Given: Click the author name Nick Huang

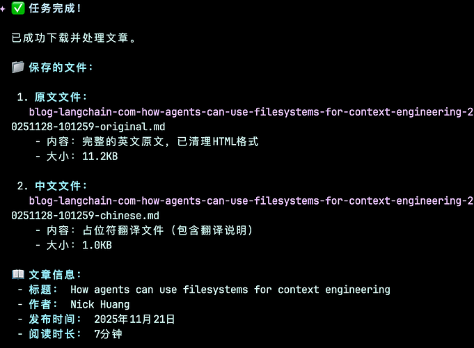Looking at the screenshot, I should pos(100,304).
